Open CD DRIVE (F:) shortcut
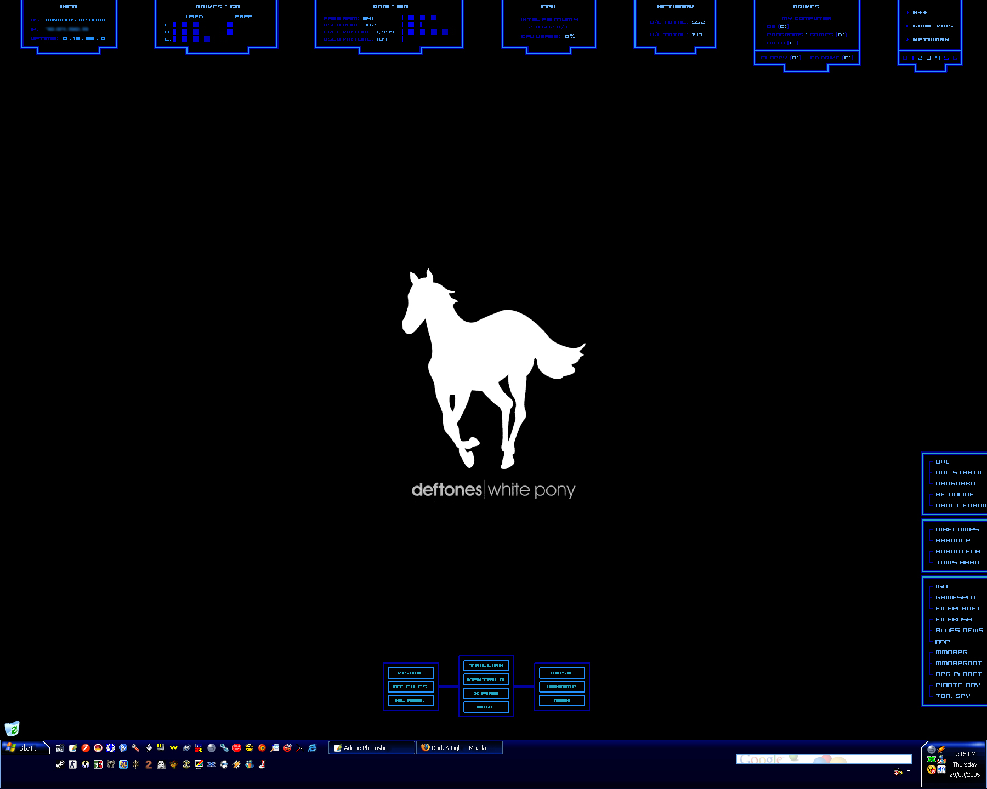 [x=832, y=58]
